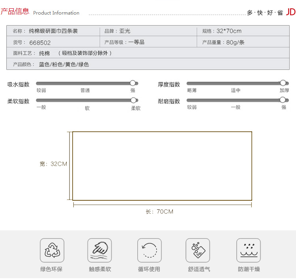Click 略薄 under the thickness slider
This screenshot has width=296, height=280.
coord(192,90)
